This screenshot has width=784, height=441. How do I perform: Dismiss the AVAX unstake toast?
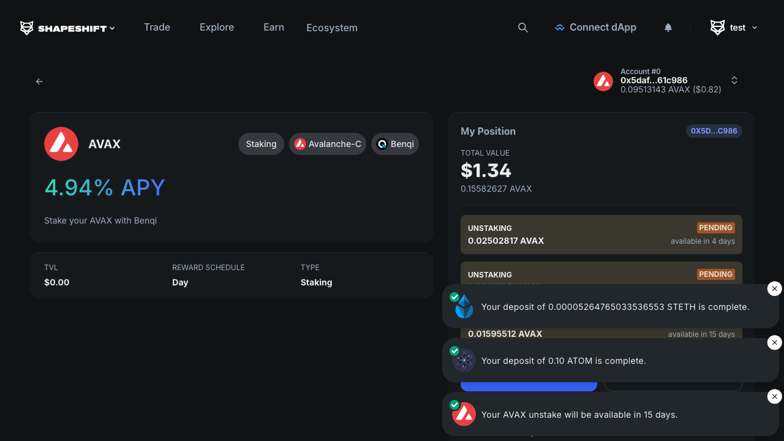[x=774, y=396]
